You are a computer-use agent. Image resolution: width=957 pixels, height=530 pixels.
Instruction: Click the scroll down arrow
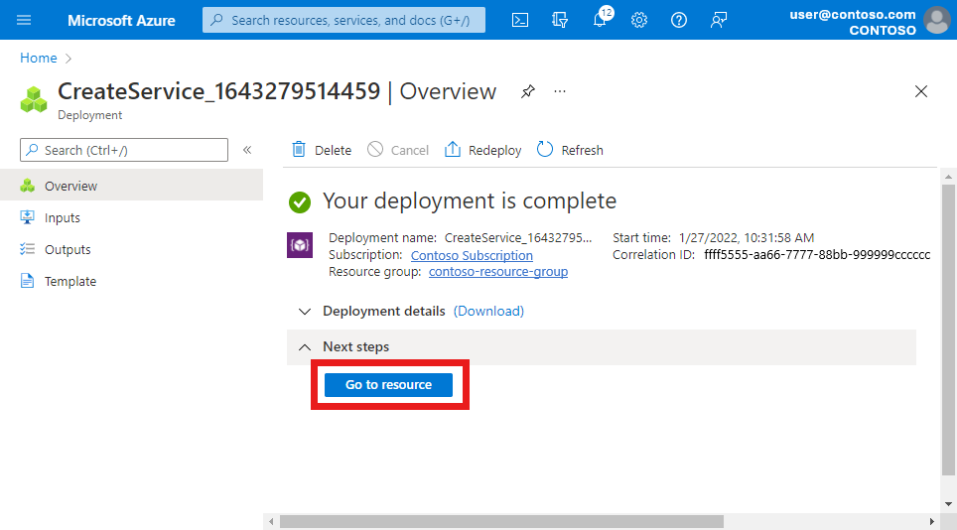coord(948,504)
